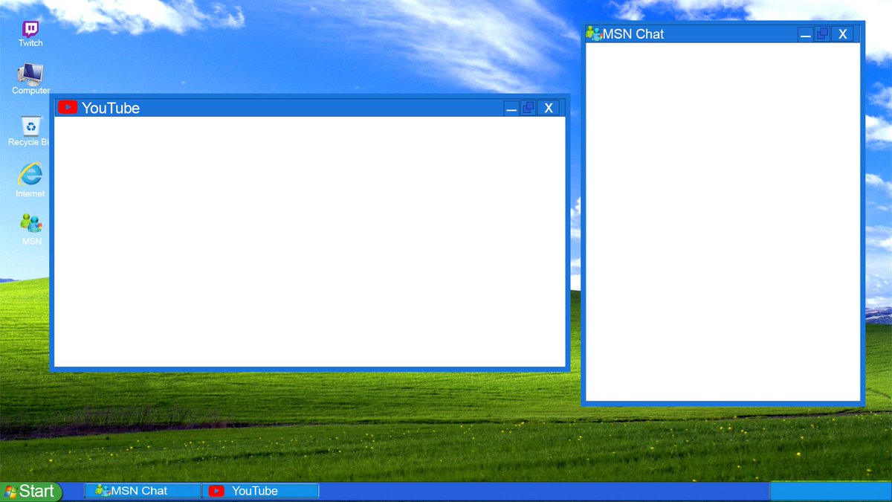Switch to MSN Chat in the taskbar
Image resolution: width=892 pixels, height=502 pixels.
[x=143, y=491]
